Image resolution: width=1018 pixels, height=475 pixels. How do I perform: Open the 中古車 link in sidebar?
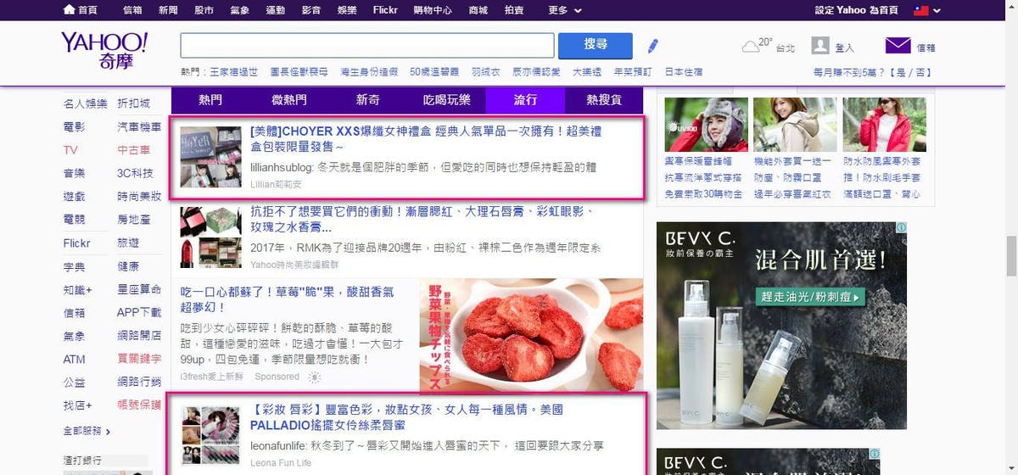[133, 150]
